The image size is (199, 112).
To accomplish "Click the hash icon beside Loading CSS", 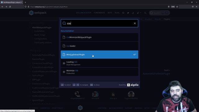I will click(64, 63).
